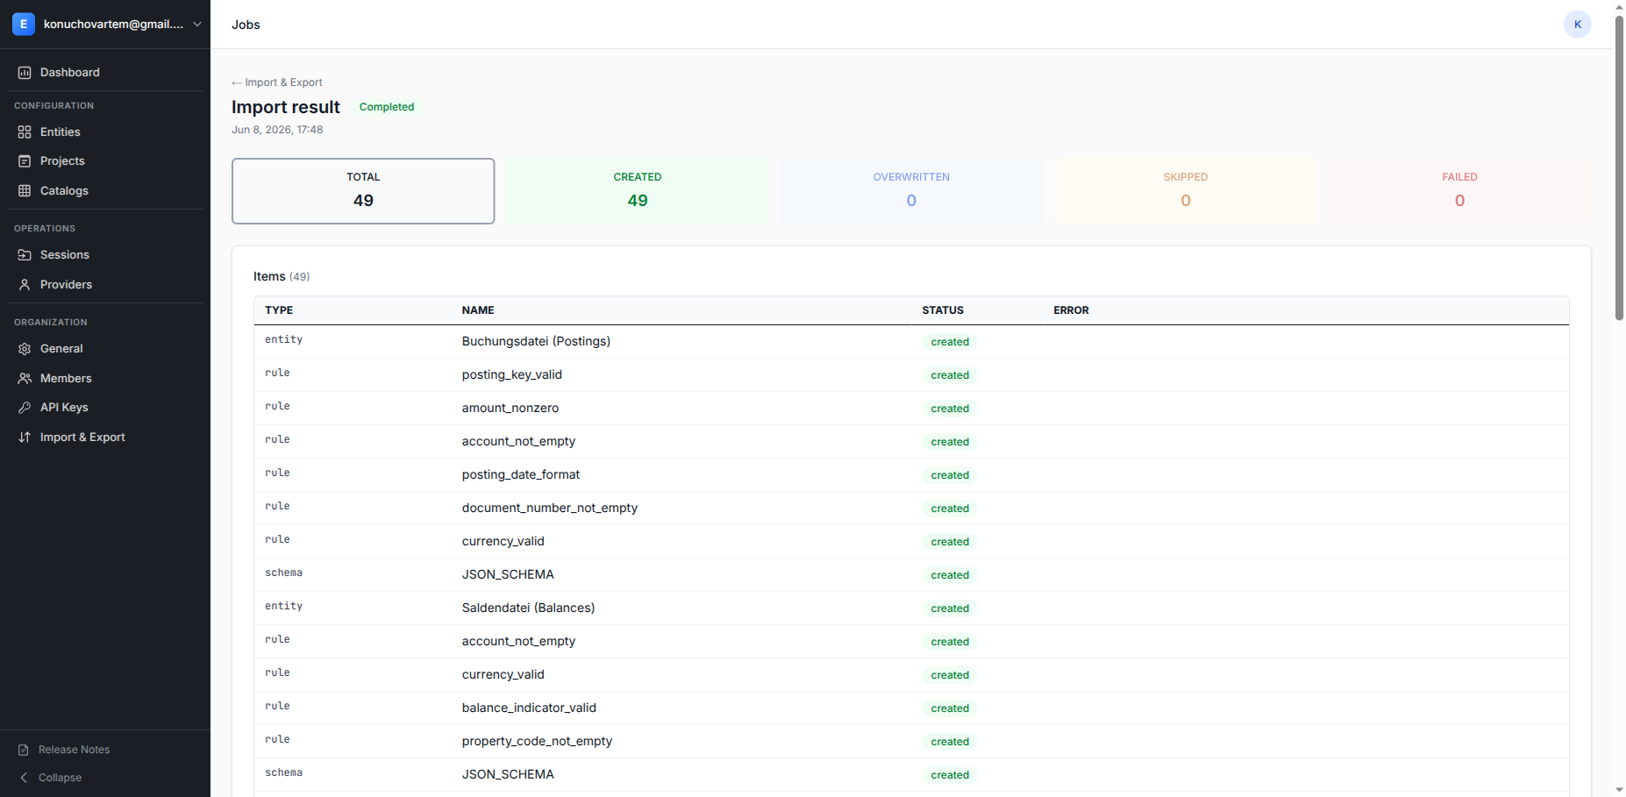Image resolution: width=1626 pixels, height=797 pixels.
Task: Click the TYPE column header
Action: click(279, 310)
